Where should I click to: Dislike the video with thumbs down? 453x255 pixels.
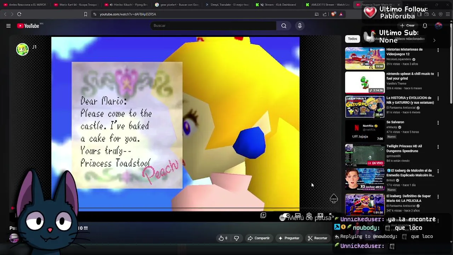pyautogui.click(x=236, y=238)
